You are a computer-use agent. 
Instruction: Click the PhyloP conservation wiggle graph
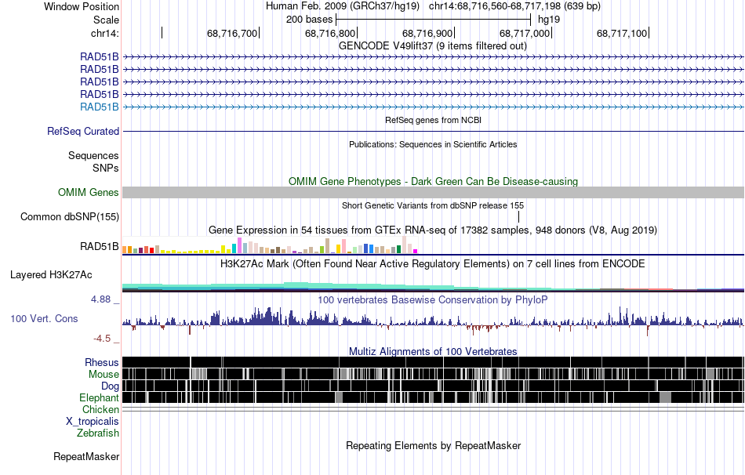pos(433,321)
